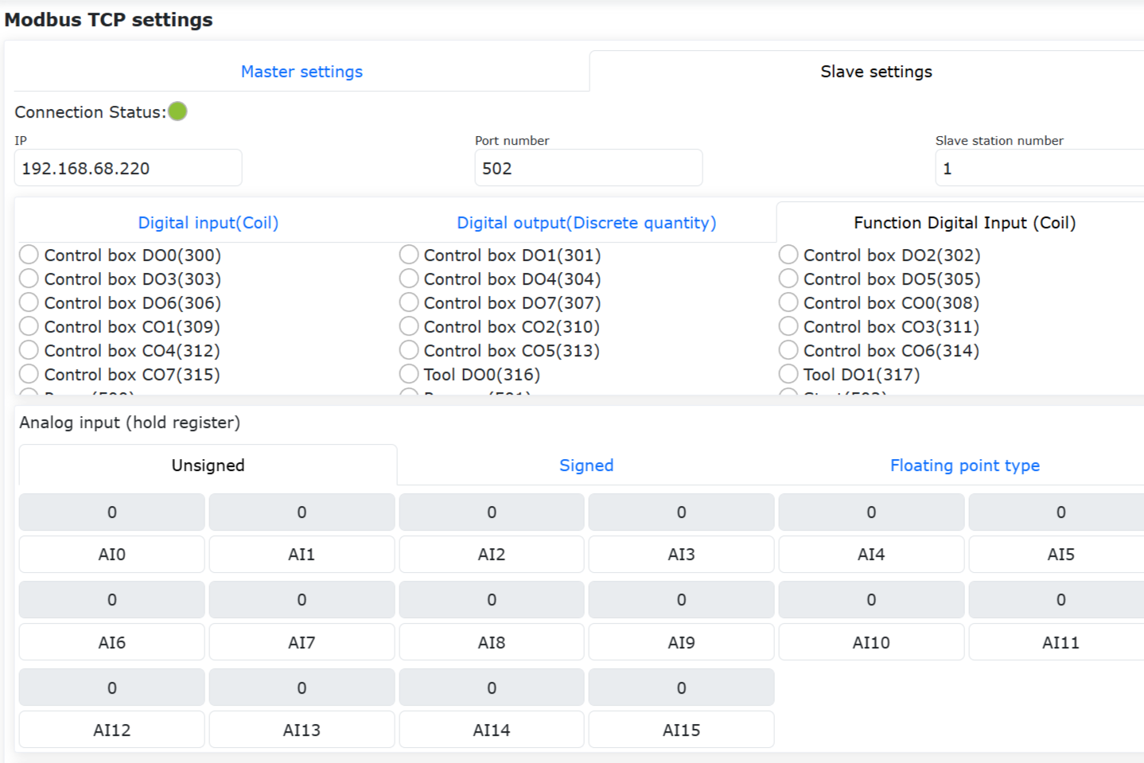This screenshot has width=1144, height=763.
Task: Switch to Digital output(Discrete quantity) tab
Action: point(586,223)
